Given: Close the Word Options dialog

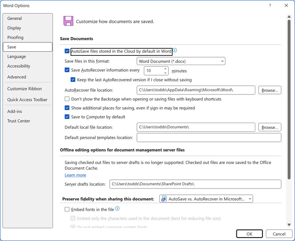Looking at the screenshot, I should 286,5.
